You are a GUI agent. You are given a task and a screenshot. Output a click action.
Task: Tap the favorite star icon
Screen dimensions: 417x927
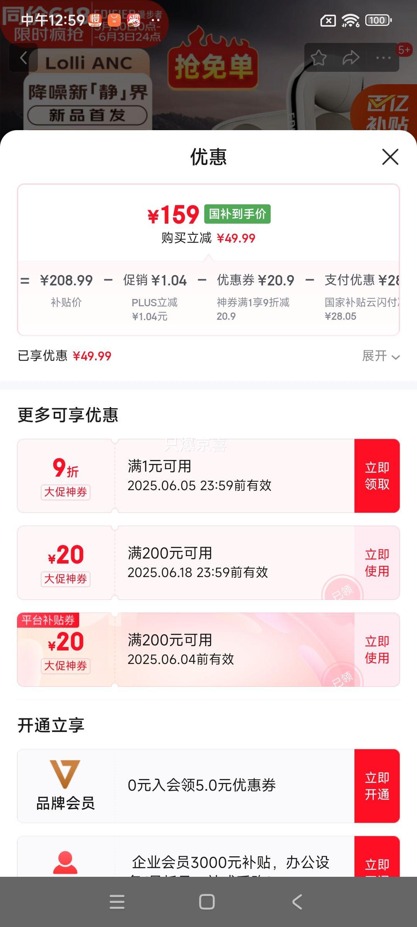pos(319,58)
